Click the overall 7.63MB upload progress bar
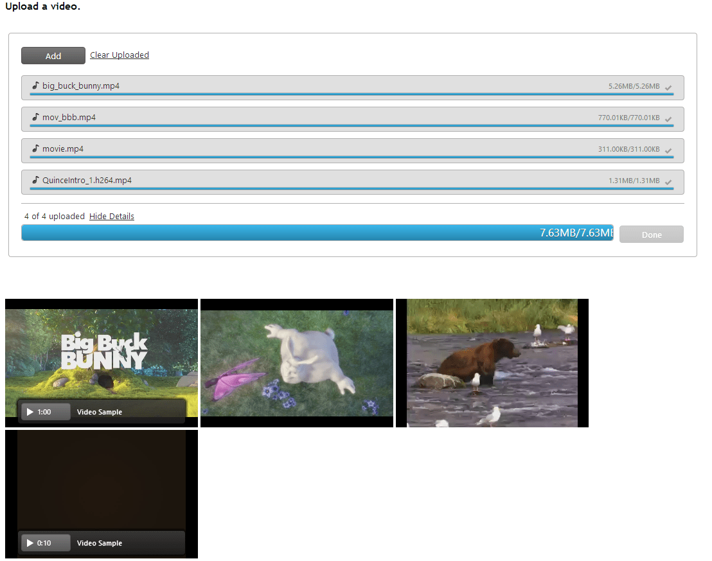The height and width of the screenshot is (561, 712). pos(318,233)
